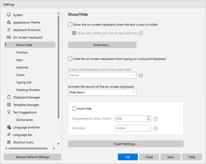Click the Shortcut Icons grid icon
The image size is (206, 164).
coord(9,142)
